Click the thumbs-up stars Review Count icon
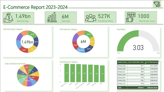This screenshot has height=92, width=164. (131, 17)
